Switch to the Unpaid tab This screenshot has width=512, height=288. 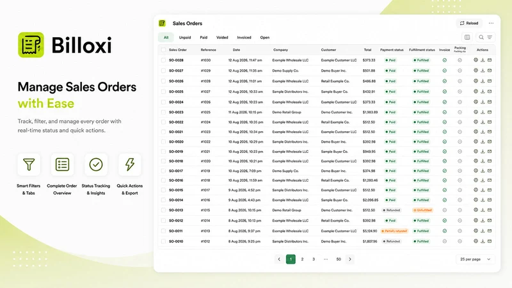point(185,38)
